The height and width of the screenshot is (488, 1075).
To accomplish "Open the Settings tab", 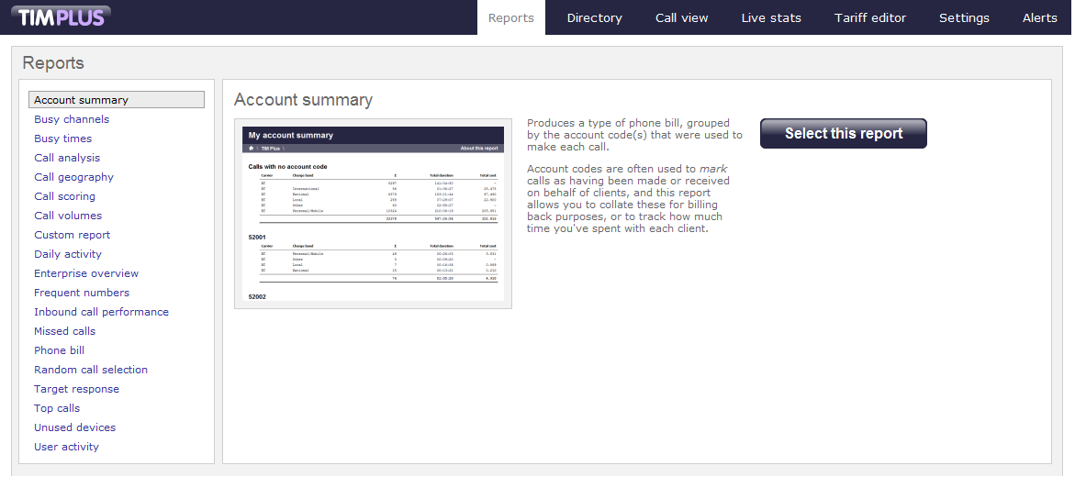I will (x=964, y=17).
